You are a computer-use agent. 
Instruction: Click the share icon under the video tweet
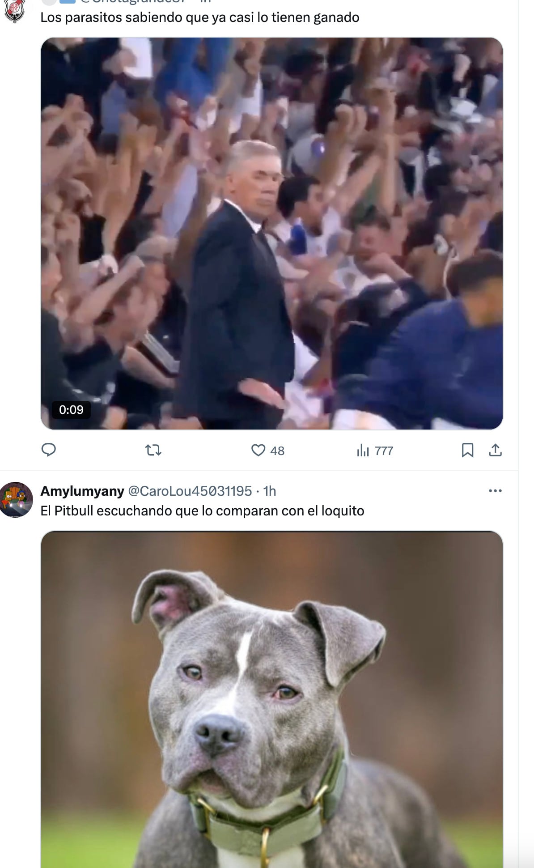coord(495,450)
